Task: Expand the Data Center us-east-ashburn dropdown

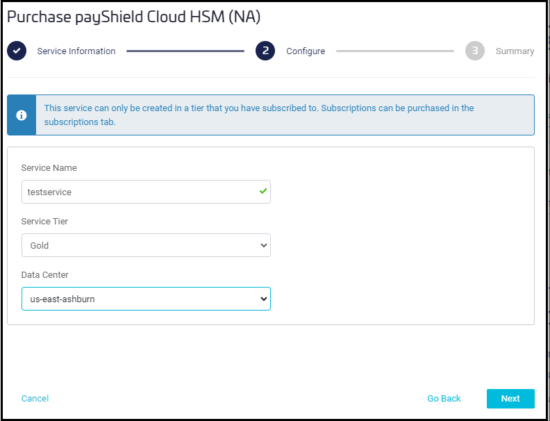Action: pyautogui.click(x=146, y=299)
